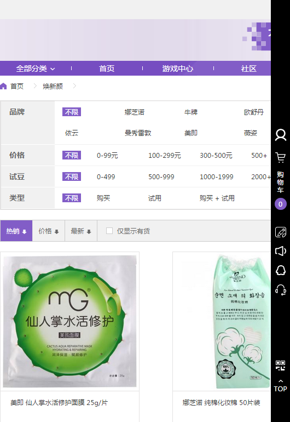
Task: Filter 试豆 range 2000+
Action: 260,176
